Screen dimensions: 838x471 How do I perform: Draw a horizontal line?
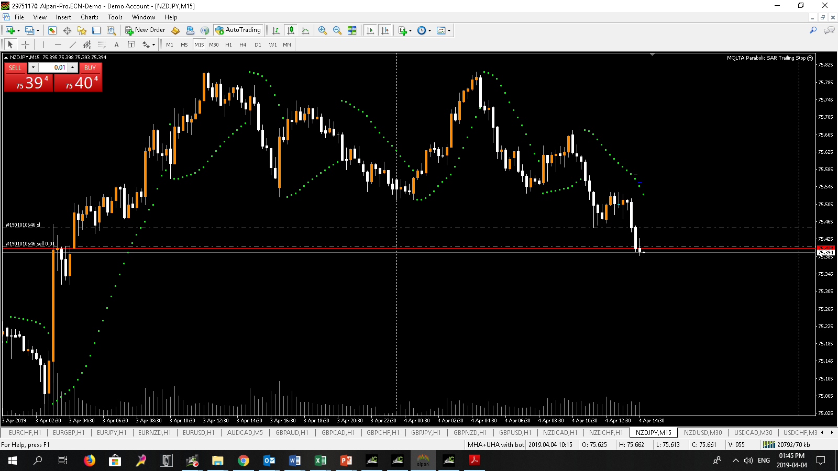58,44
